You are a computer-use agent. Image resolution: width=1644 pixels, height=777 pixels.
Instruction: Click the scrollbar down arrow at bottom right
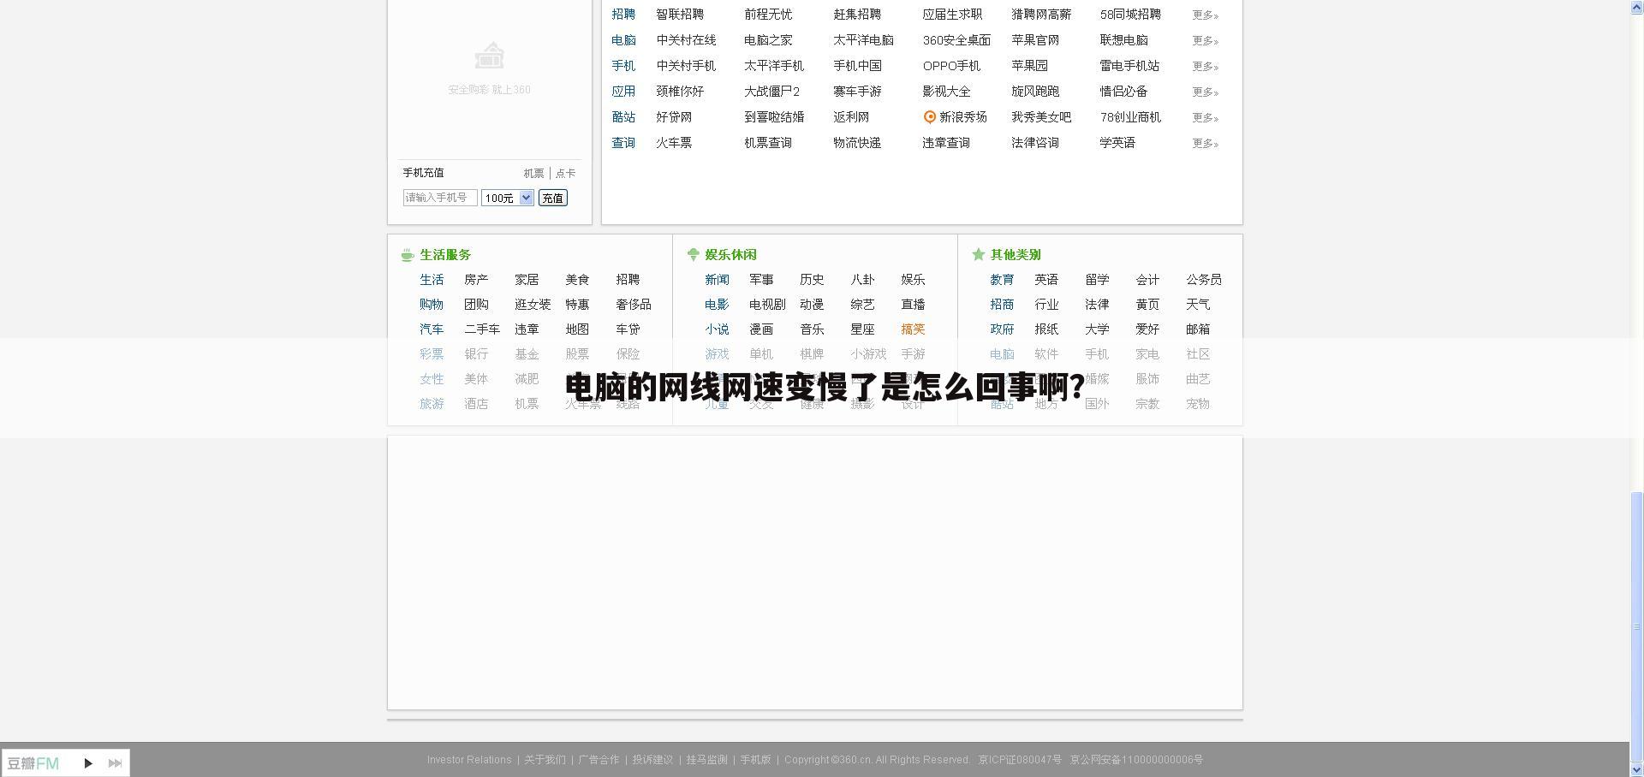coord(1638,769)
